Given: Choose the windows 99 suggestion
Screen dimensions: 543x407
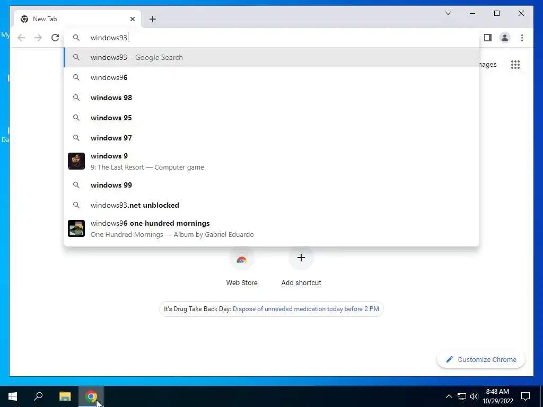Looking at the screenshot, I should coord(271,185).
